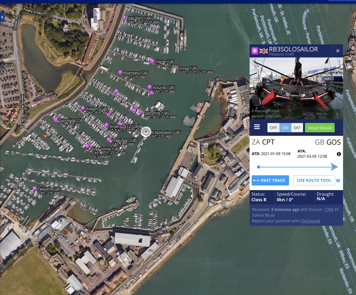Image resolution: width=356 pixels, height=295 pixels.
Task: Click the UK flag icon in popup
Action: point(264,51)
